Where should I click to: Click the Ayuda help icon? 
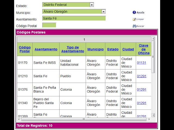click(134, 12)
